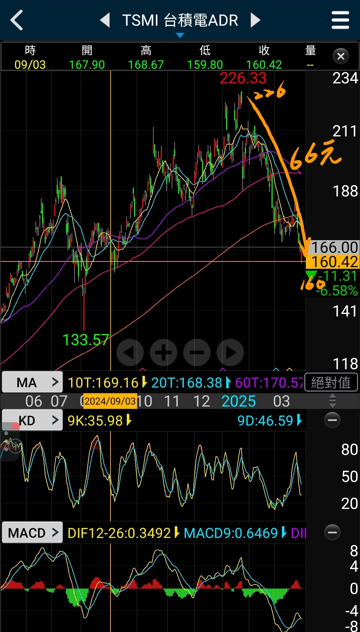Open TSMI 台積電ADR title dropdown
360x632 pixels.
(x=180, y=23)
